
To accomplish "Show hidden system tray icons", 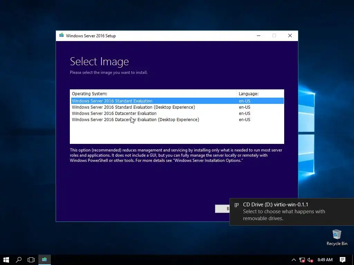I will point(294,260).
